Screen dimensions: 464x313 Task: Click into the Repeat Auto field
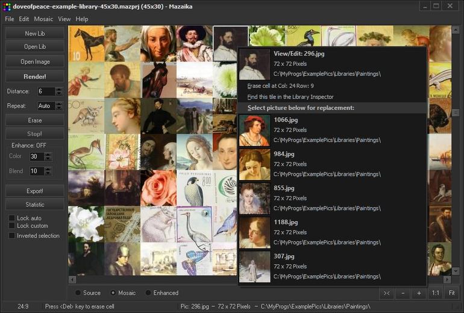click(46, 106)
